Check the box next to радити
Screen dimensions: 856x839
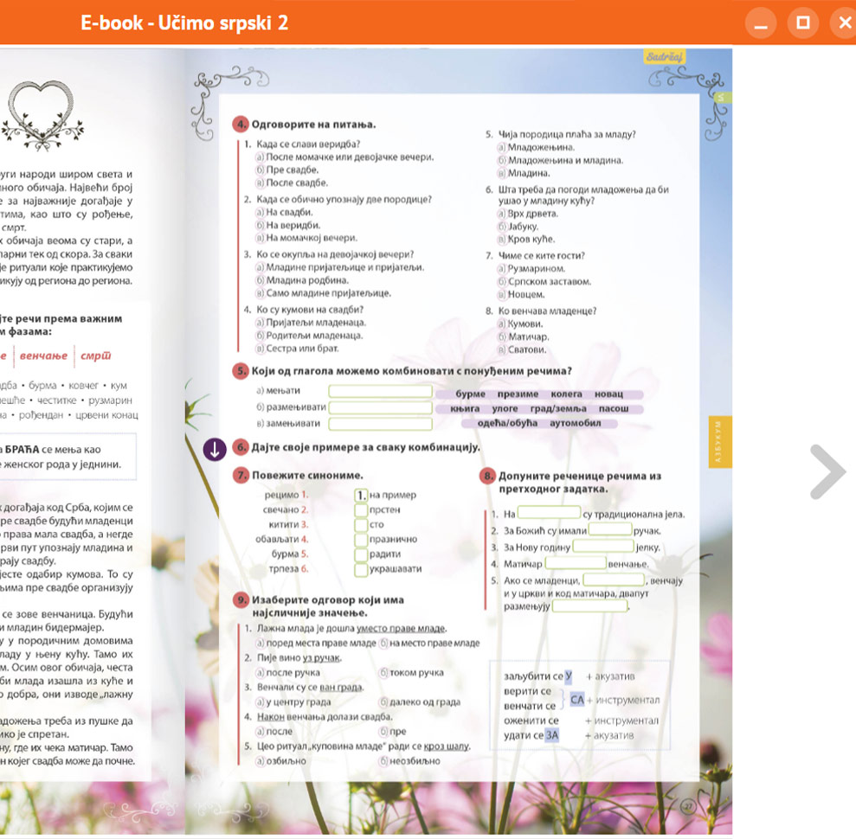(x=362, y=554)
